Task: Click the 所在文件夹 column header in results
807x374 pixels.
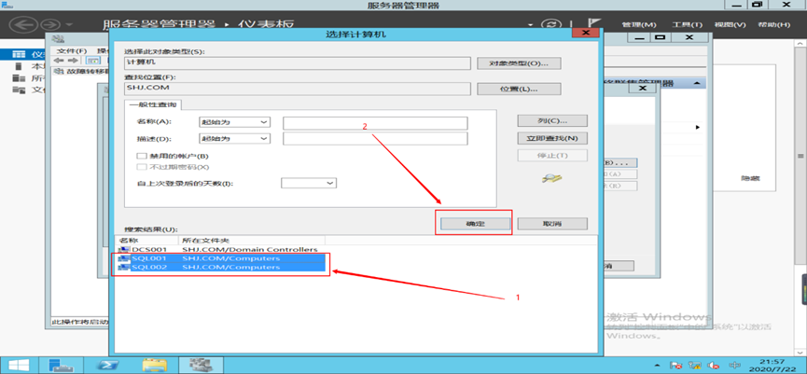Action: tap(252, 241)
